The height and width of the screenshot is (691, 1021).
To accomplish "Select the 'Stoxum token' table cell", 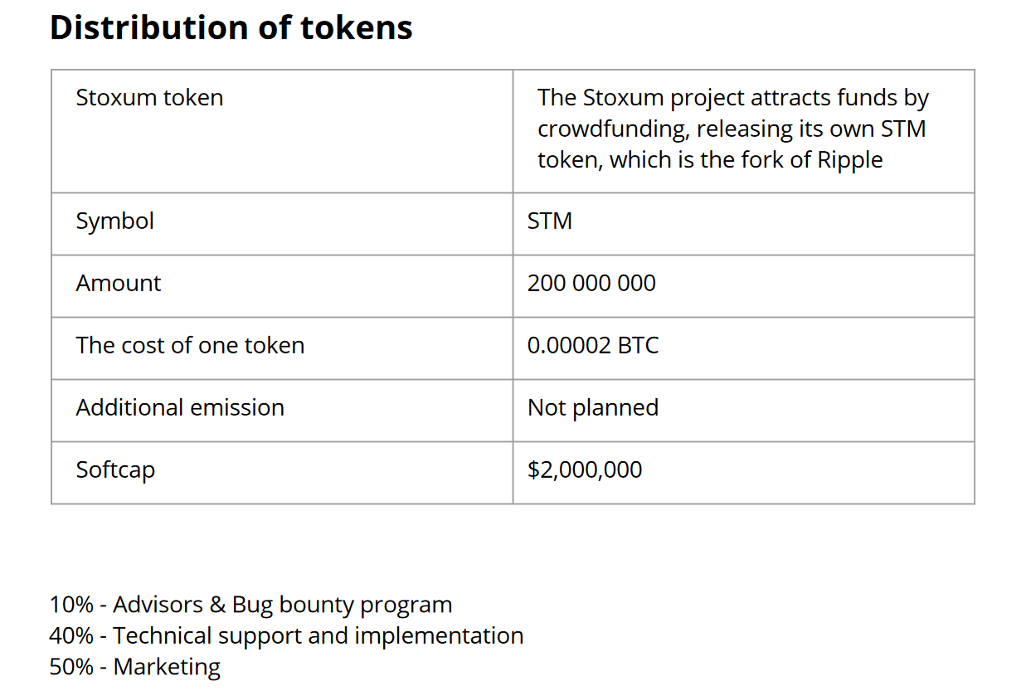I will 282,131.
